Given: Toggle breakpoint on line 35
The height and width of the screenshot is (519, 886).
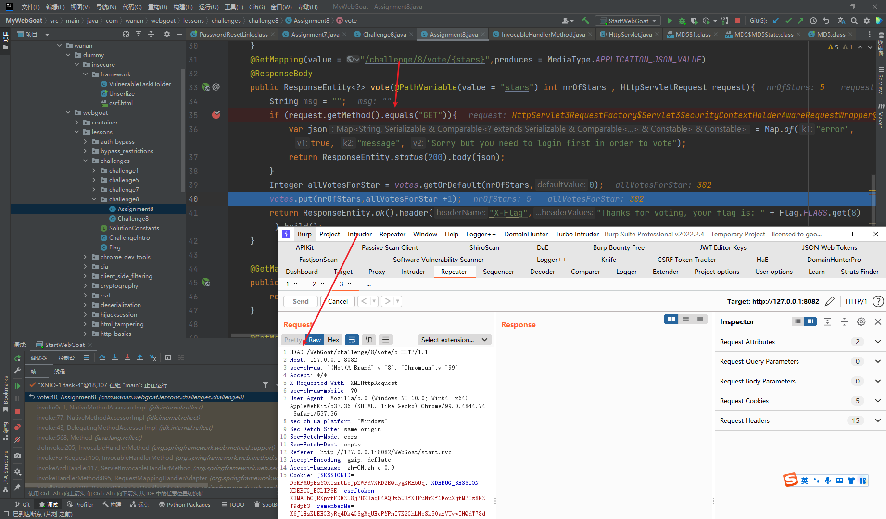Looking at the screenshot, I should pos(216,115).
